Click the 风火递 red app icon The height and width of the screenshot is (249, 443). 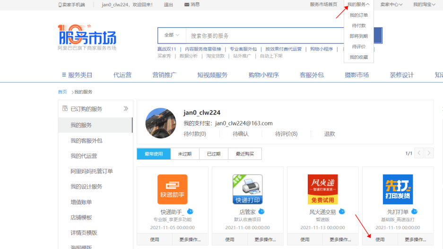[x=322, y=189]
